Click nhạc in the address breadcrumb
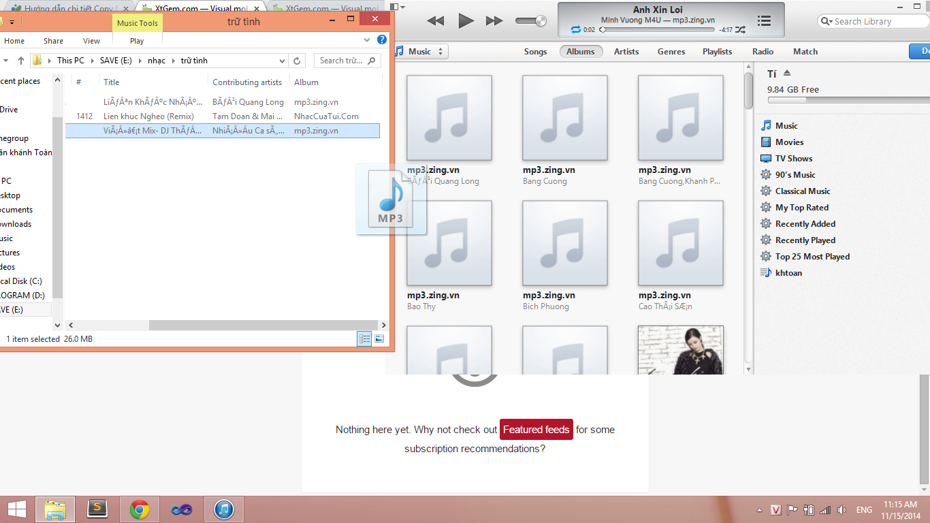Viewport: 930px width, 523px height. tap(157, 61)
